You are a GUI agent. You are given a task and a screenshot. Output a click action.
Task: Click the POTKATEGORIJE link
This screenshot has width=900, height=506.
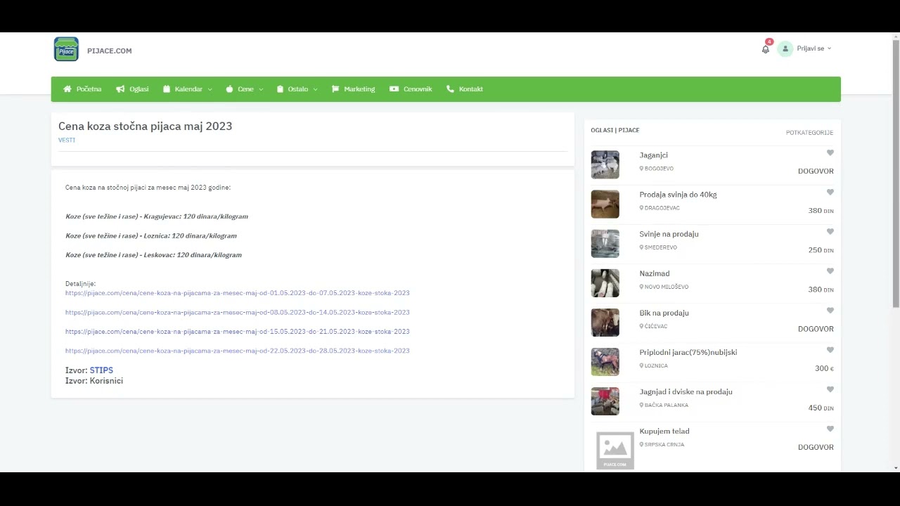(809, 133)
